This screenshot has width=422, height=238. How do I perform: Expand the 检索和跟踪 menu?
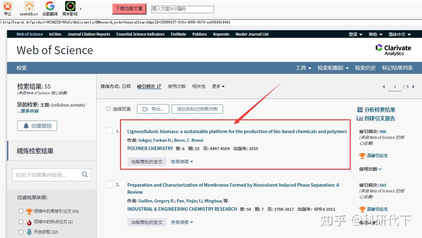tap(333, 68)
